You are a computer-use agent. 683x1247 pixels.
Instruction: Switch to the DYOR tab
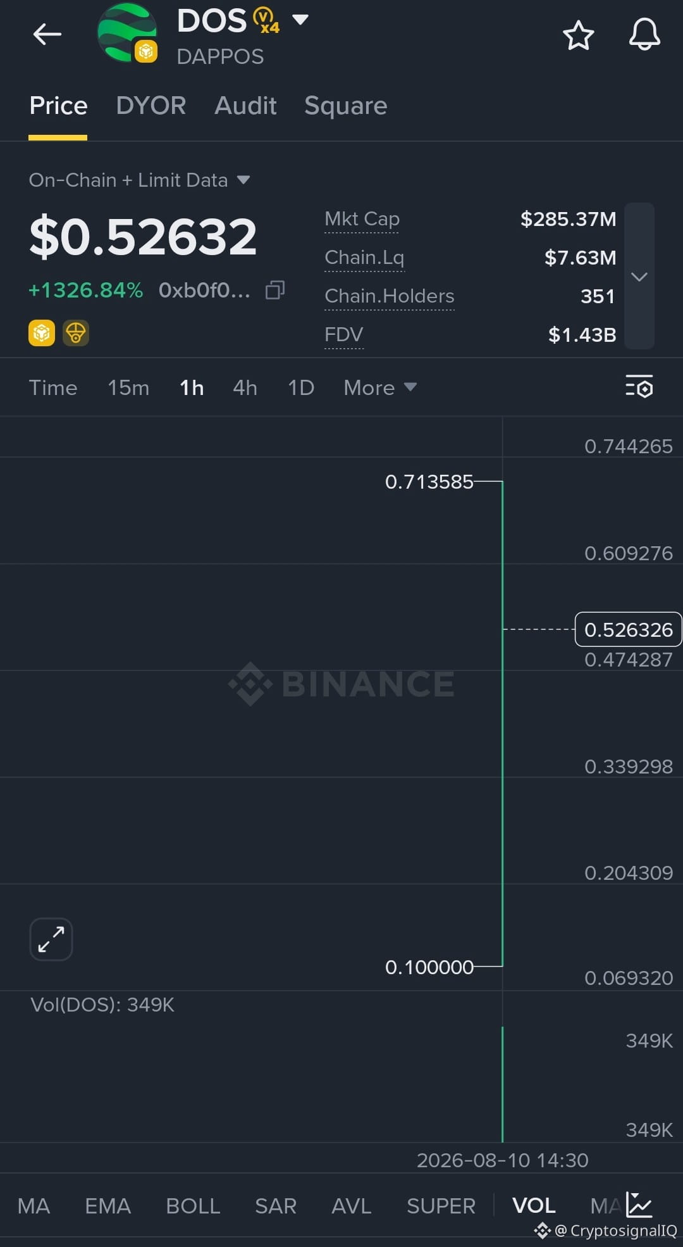click(151, 106)
